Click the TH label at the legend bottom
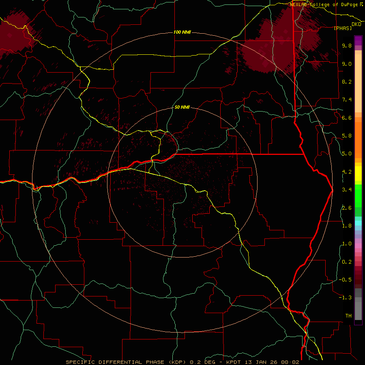The width and height of the screenshot is (365, 365). tap(348, 316)
